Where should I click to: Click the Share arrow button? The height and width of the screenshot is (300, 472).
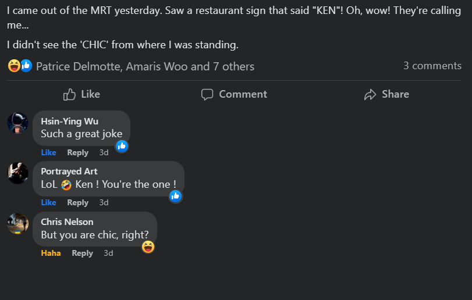(386, 94)
